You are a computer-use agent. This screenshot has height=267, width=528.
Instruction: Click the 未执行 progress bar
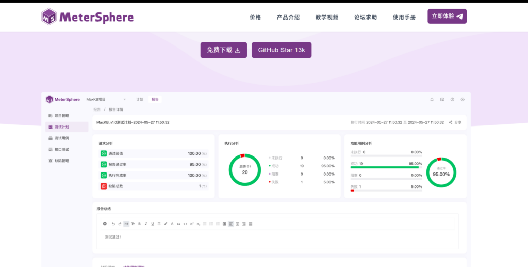pos(386,156)
